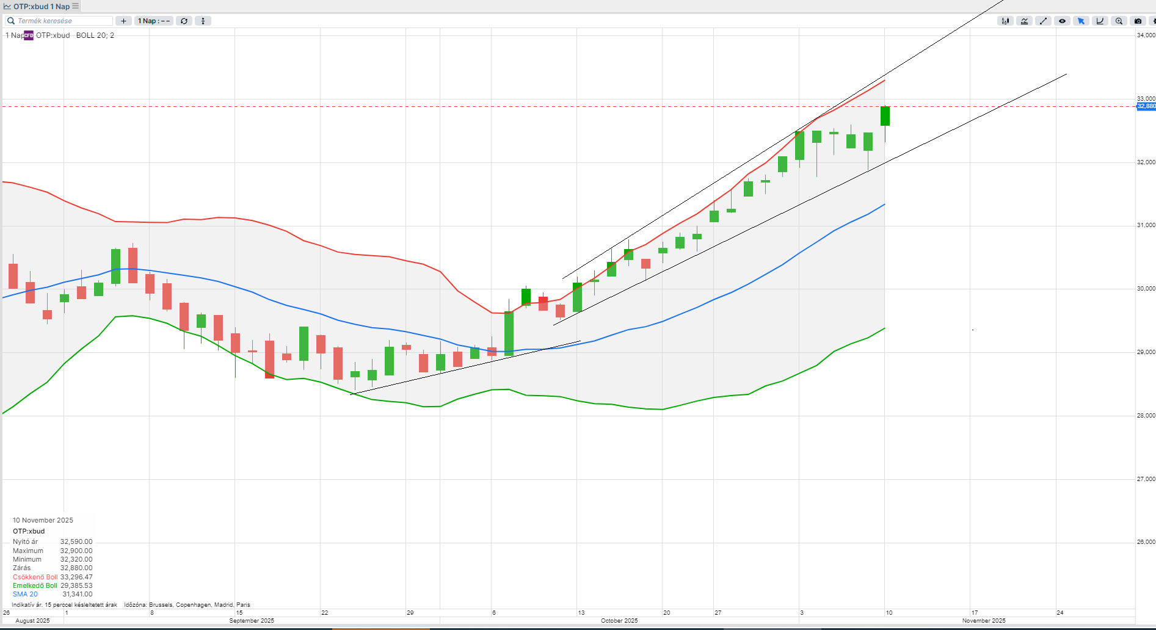Click the zoom magnifier tool
The height and width of the screenshot is (630, 1156).
click(x=1119, y=21)
